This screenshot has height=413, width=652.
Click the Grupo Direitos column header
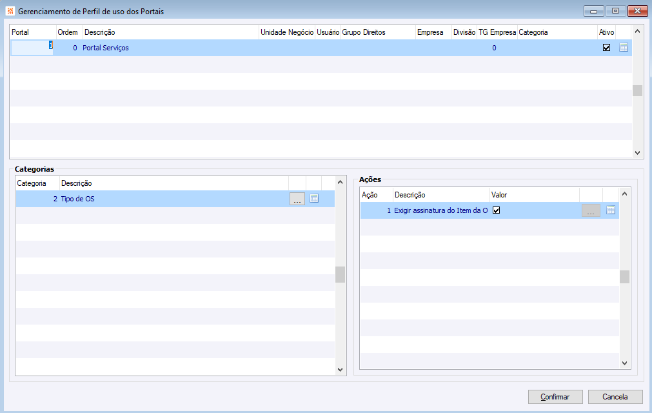click(x=378, y=32)
